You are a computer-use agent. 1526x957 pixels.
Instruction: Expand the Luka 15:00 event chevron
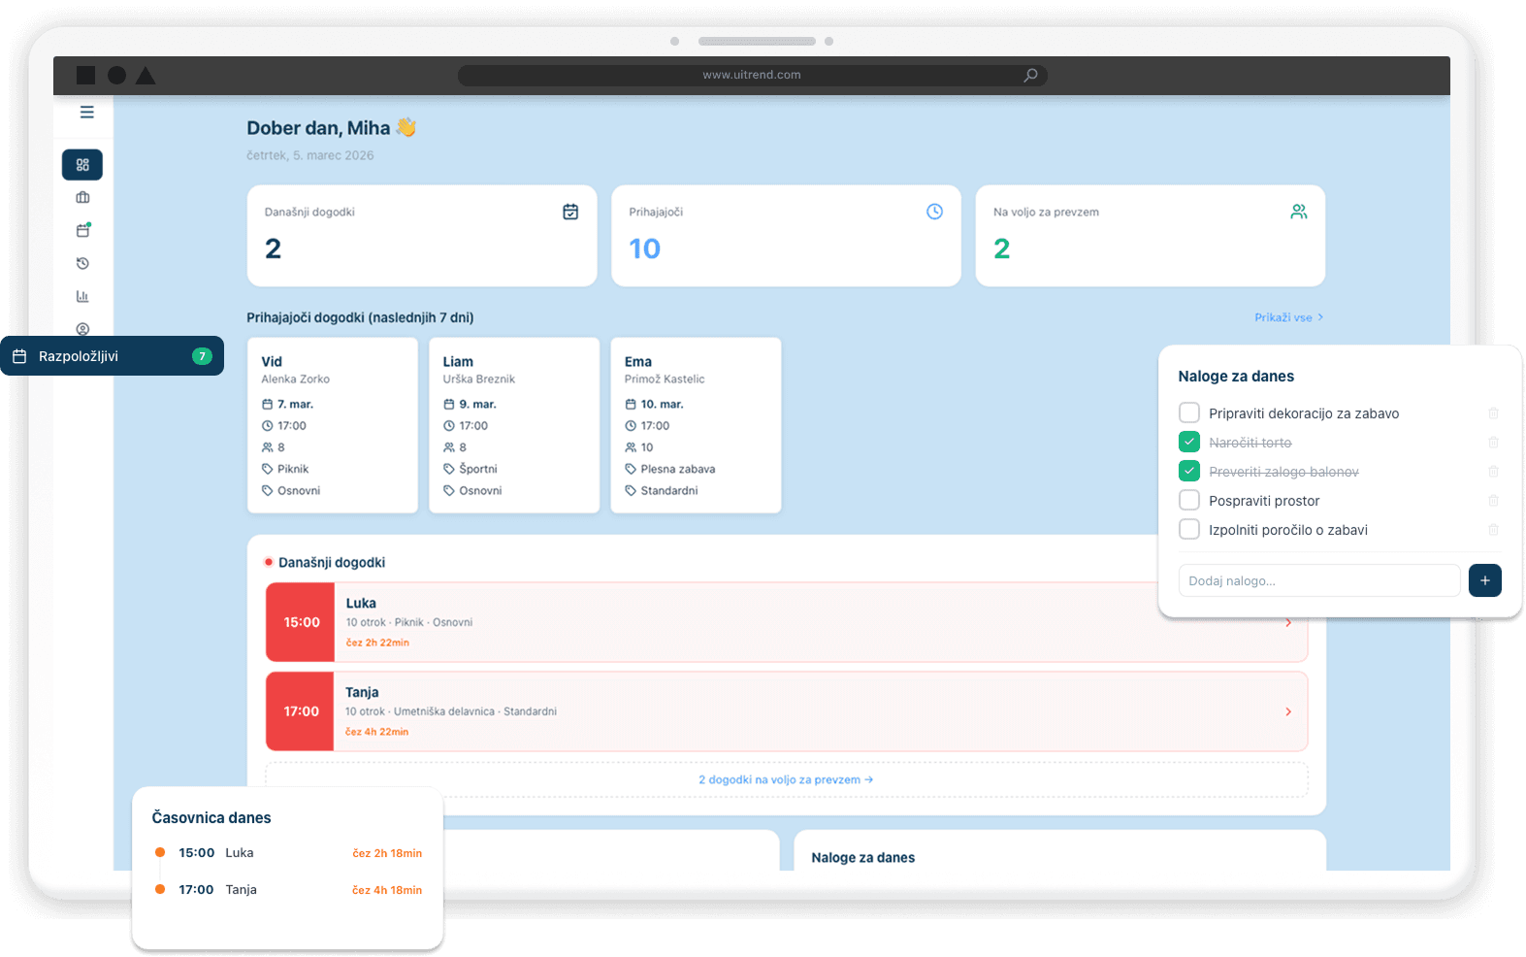[1288, 623]
